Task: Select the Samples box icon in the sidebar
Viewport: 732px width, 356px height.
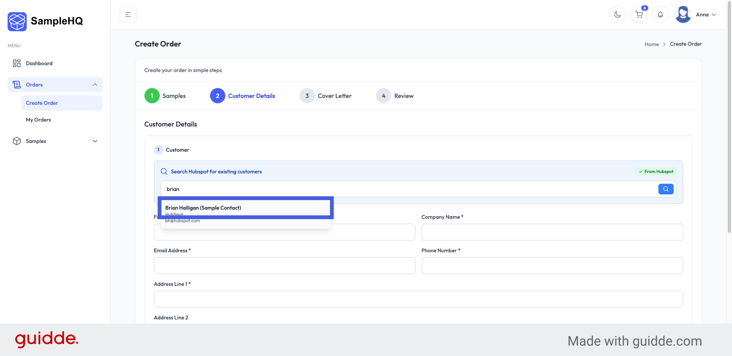Action: [16, 141]
